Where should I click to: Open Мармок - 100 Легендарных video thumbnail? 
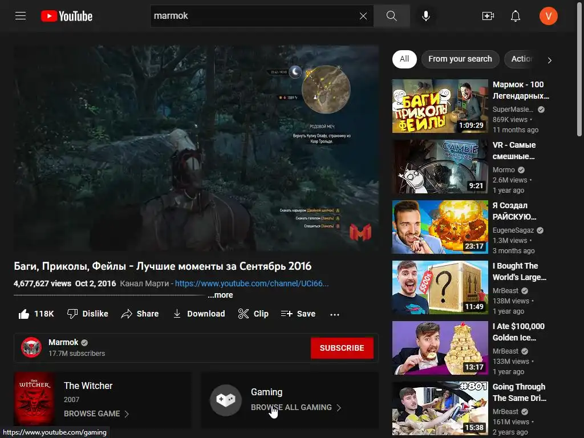coord(440,106)
